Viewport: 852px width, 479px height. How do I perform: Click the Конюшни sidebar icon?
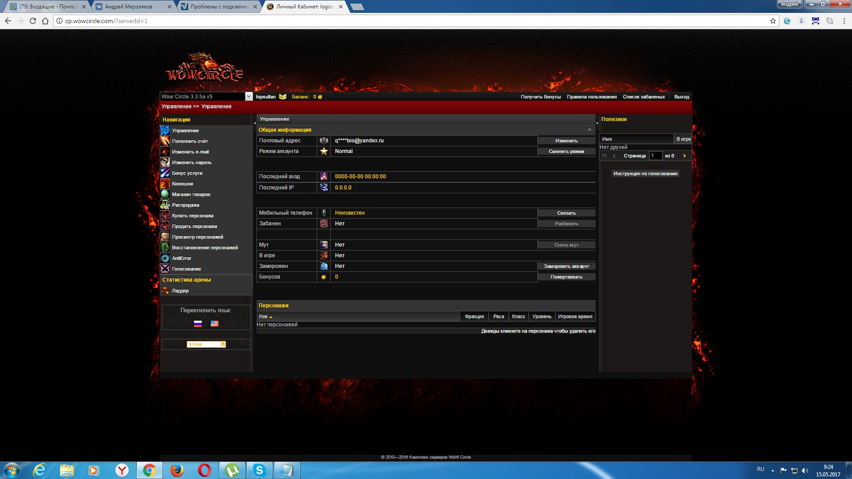pos(165,184)
